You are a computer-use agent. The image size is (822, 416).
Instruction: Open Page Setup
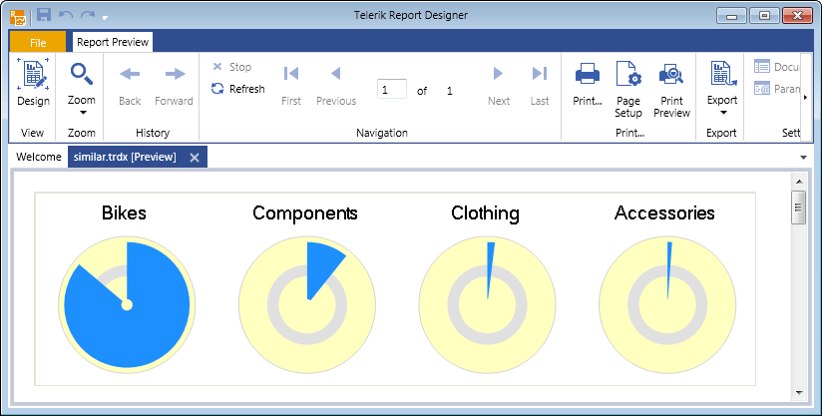click(628, 89)
